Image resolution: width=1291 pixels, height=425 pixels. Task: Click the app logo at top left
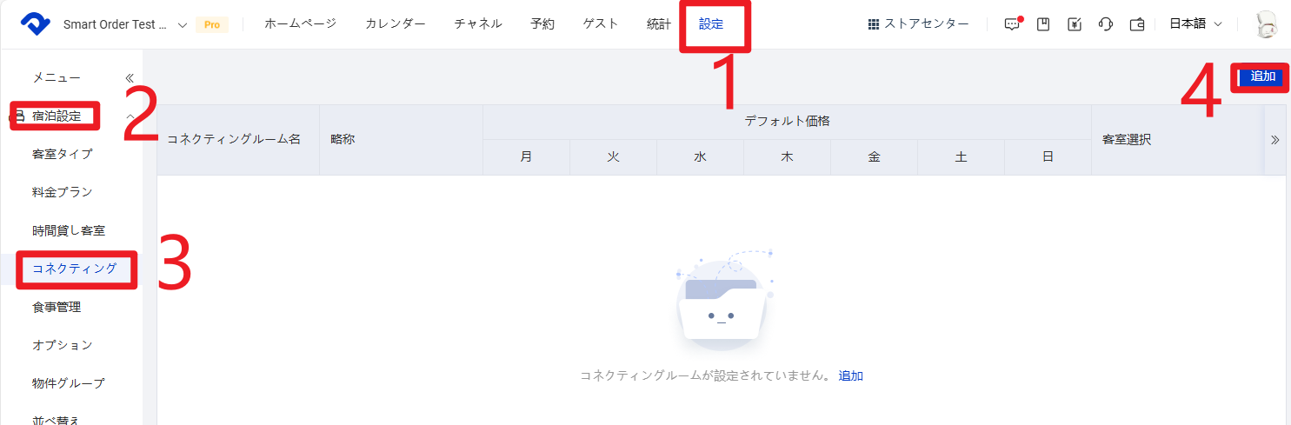37,24
